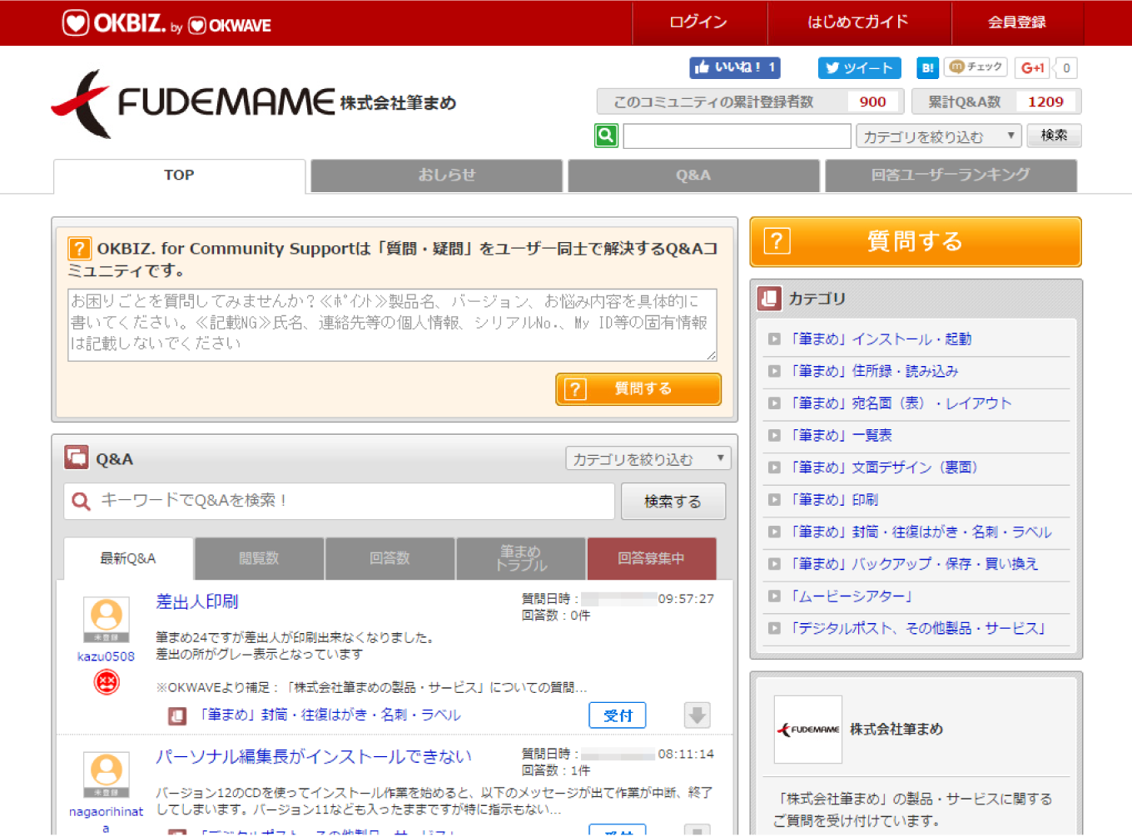Open the Q&A navigation tab
This screenshot has width=1132, height=836.
pyautogui.click(x=693, y=176)
